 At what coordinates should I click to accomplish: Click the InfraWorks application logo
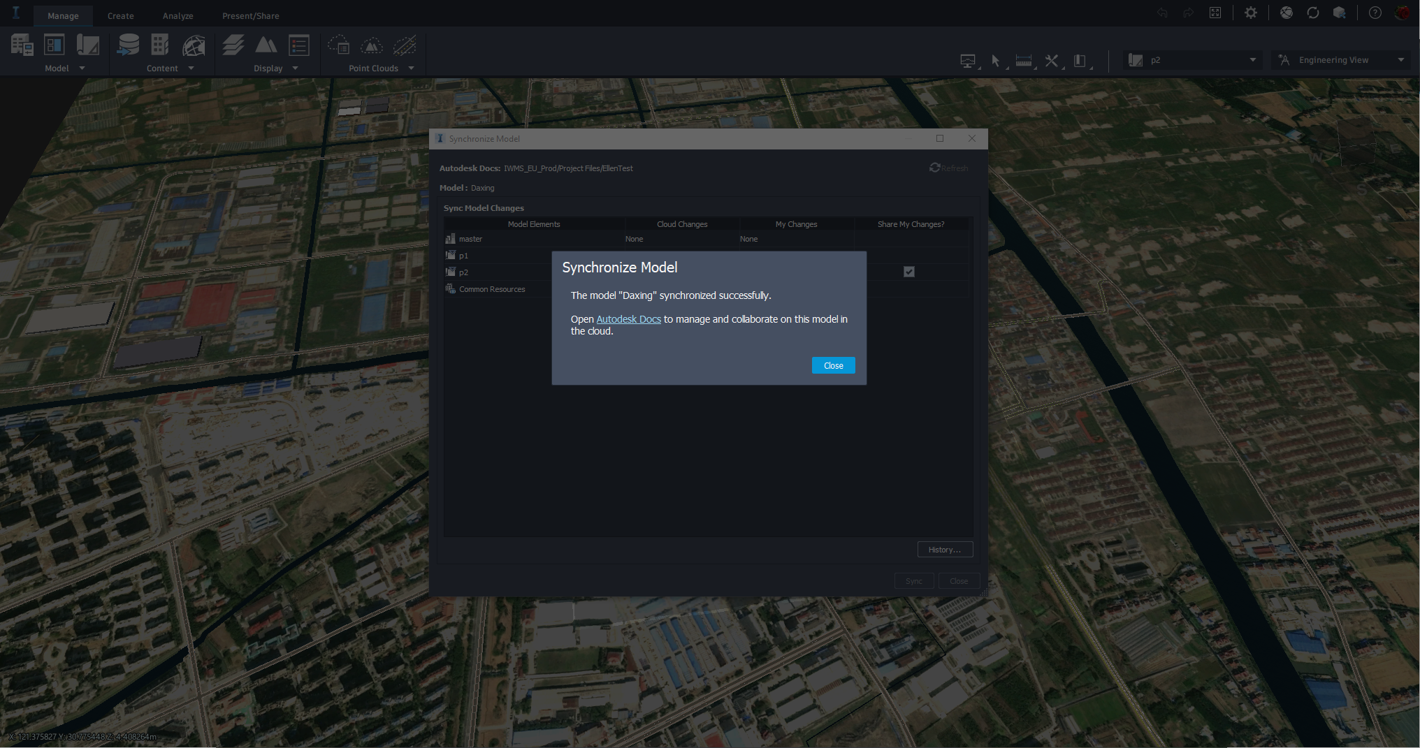click(16, 13)
